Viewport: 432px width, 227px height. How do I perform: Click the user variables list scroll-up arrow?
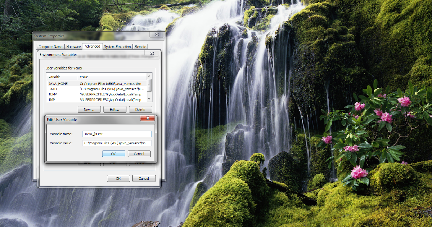pyautogui.click(x=149, y=76)
